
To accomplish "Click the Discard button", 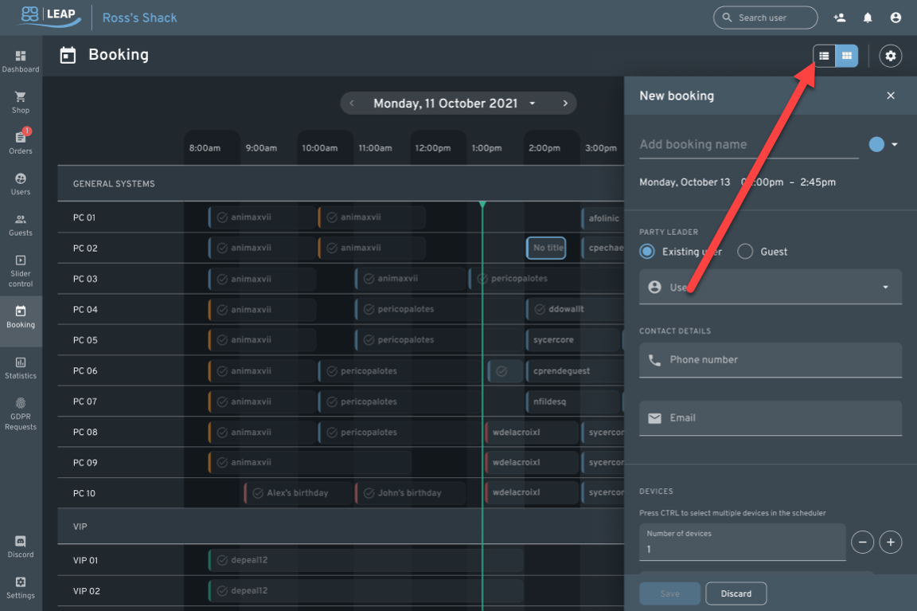I will pos(736,593).
